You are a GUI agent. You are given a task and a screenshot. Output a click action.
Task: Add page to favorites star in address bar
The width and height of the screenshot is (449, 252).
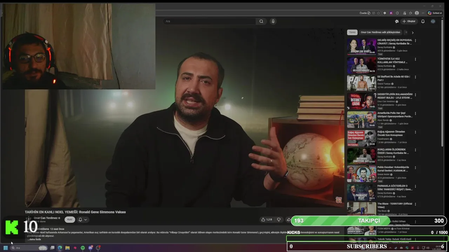(378, 13)
